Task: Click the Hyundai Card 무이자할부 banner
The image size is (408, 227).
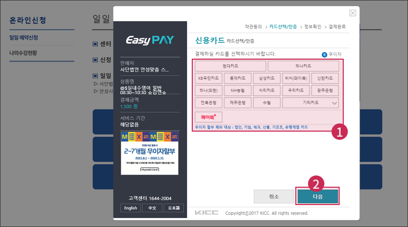Action: click(x=149, y=153)
